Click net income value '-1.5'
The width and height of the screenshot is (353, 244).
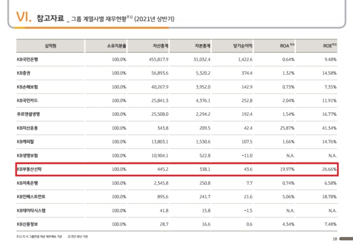click(x=248, y=211)
